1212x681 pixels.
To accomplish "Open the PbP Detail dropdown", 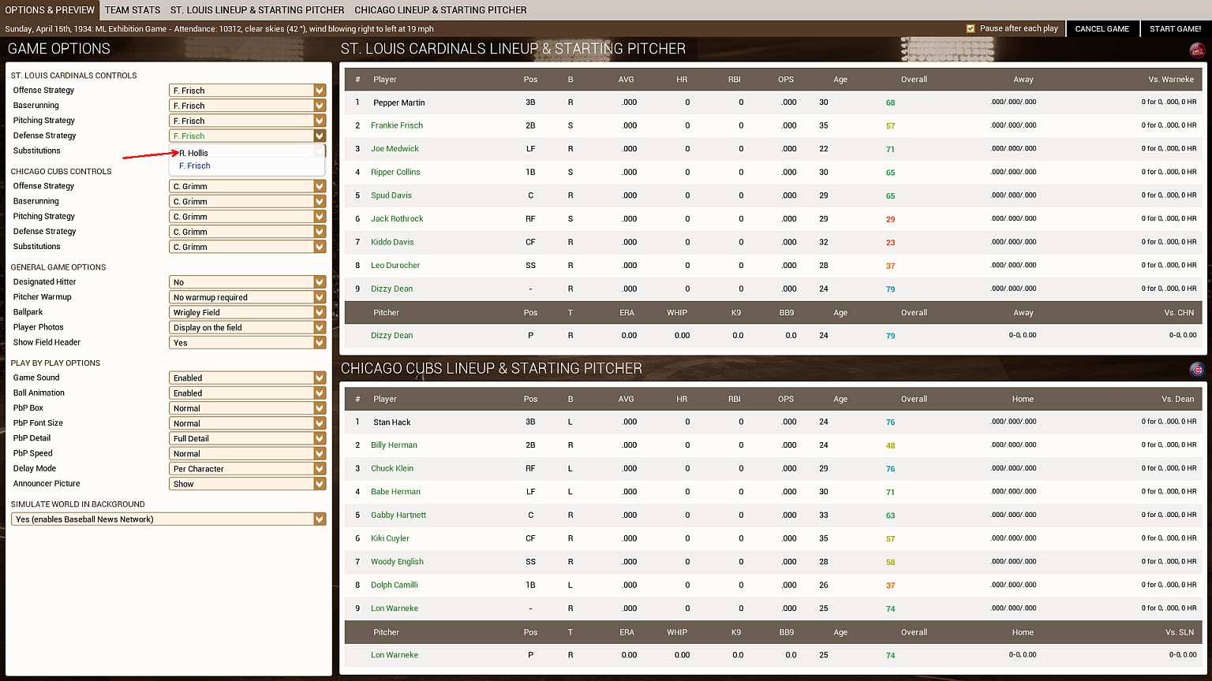I will tap(247, 438).
